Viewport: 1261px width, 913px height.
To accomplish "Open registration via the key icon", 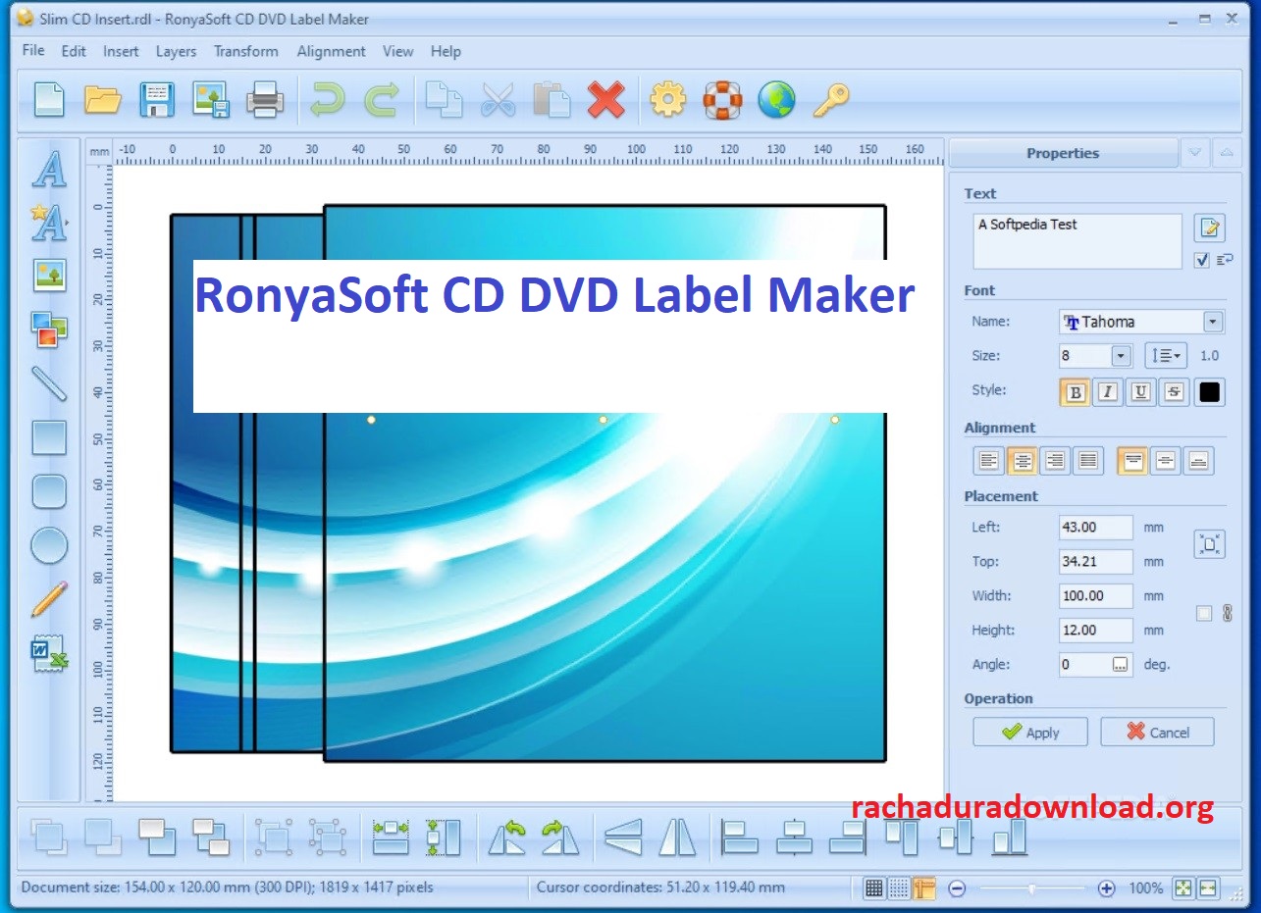I will click(830, 99).
